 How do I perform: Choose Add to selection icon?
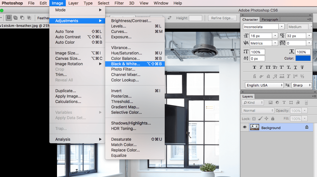pyautogui.click(x=15, y=18)
